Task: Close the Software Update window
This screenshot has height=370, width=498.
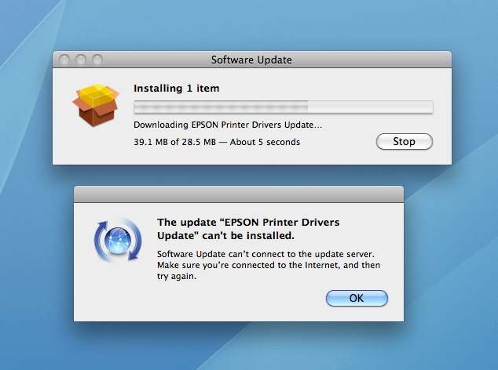Action: 64,60
